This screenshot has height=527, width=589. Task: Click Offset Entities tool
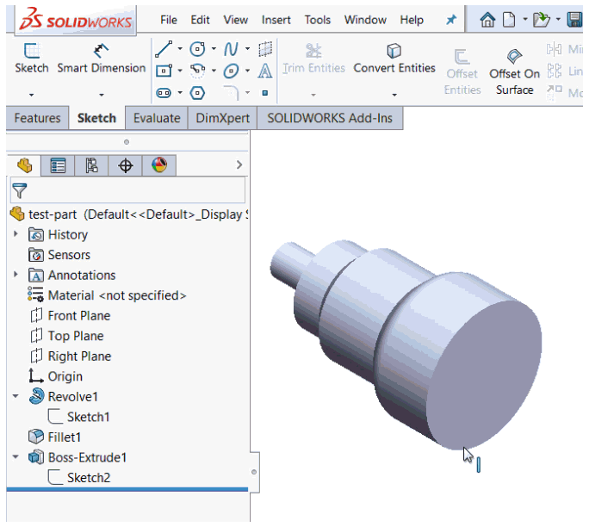click(462, 72)
